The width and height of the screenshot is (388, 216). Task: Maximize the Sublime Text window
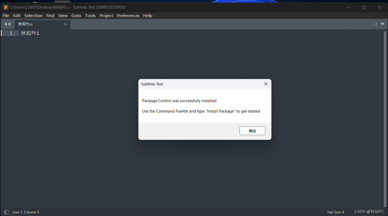[364, 7]
